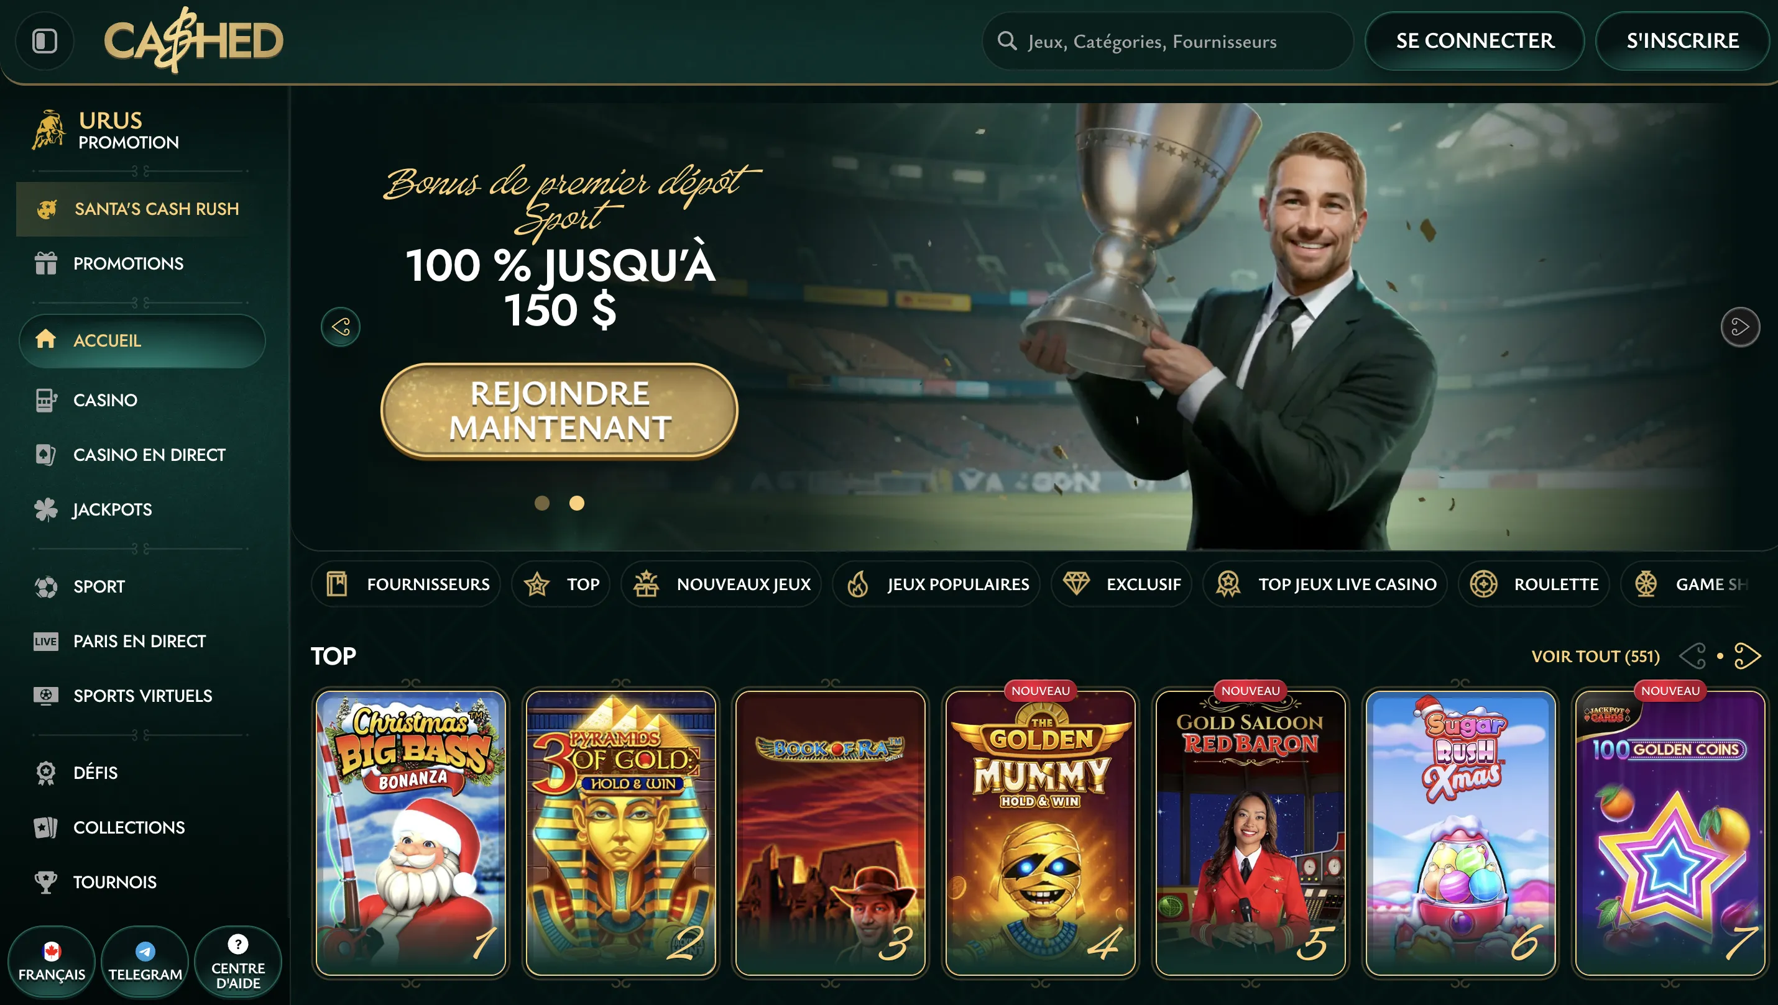Select first banner slide dot
The image size is (1778, 1005).
tap(542, 503)
